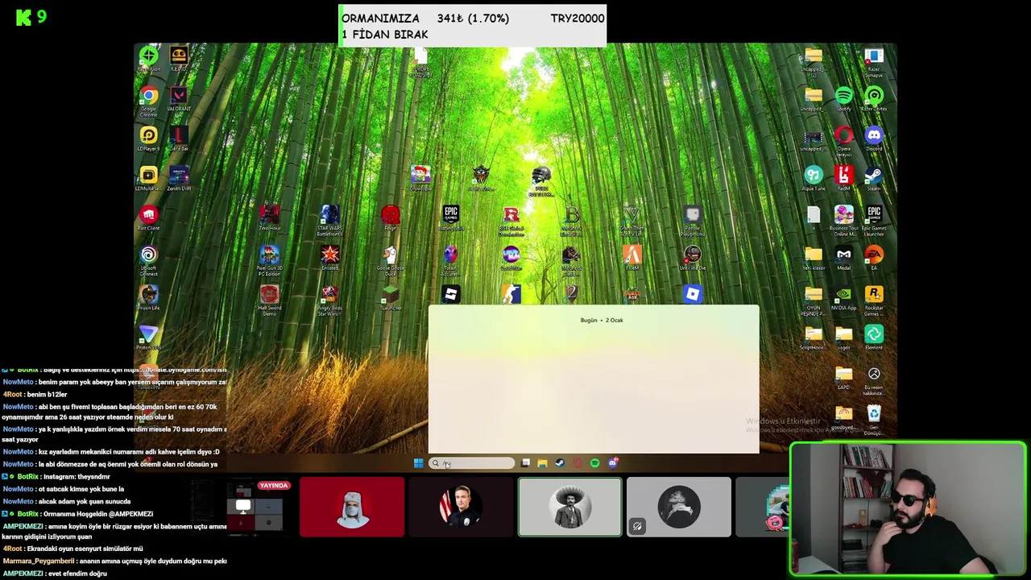The image size is (1031, 580).
Task: Click the 'Bugün • 2 Ocak' header
Action: [602, 320]
